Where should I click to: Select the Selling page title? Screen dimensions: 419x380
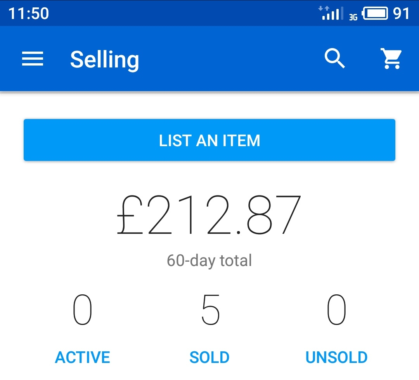[x=104, y=60]
